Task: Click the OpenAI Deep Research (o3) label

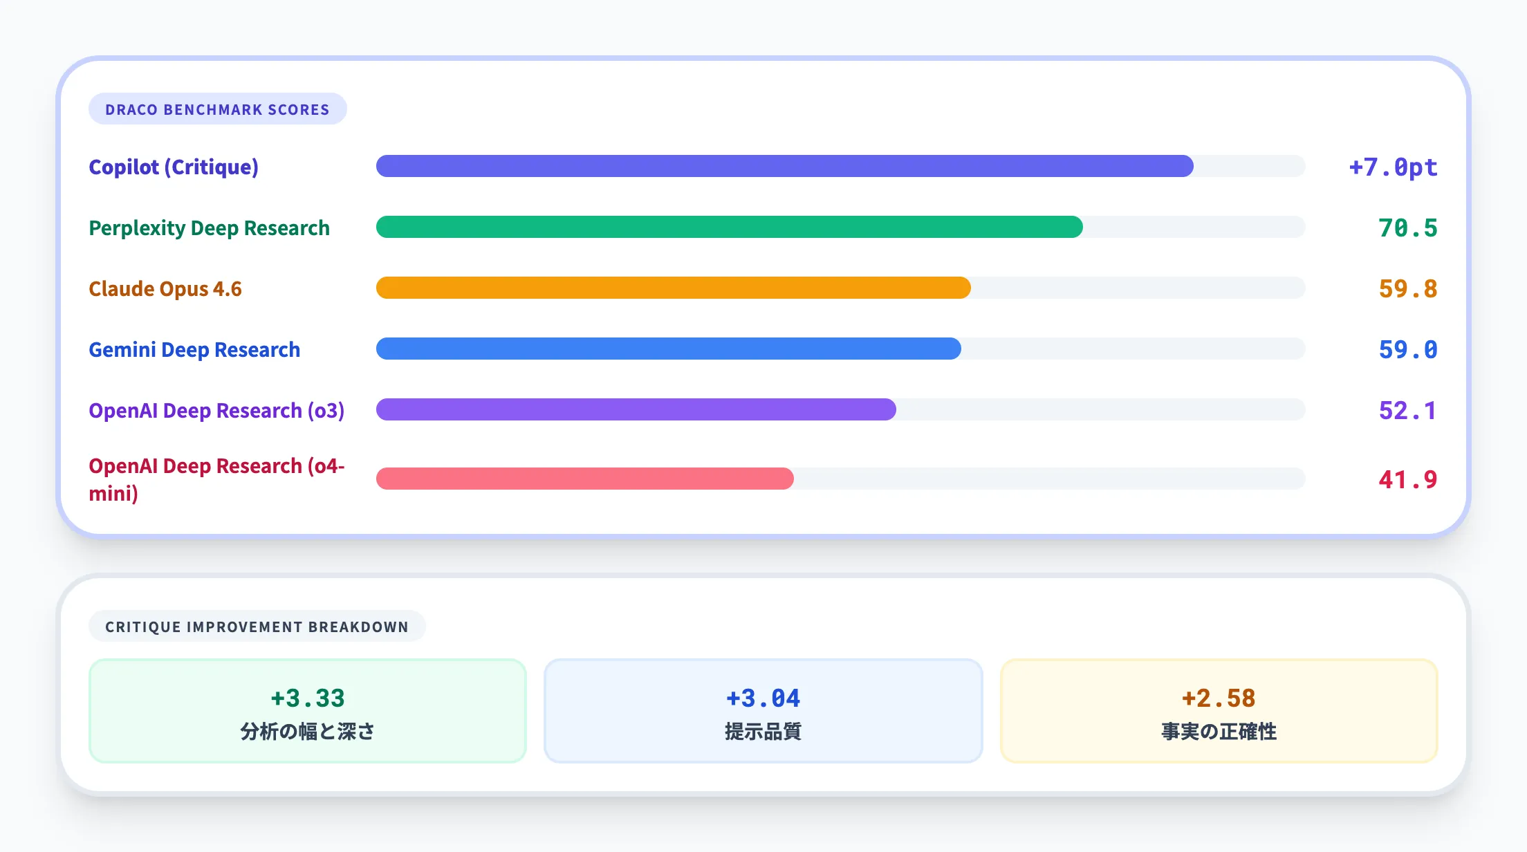Action: pyautogui.click(x=216, y=410)
